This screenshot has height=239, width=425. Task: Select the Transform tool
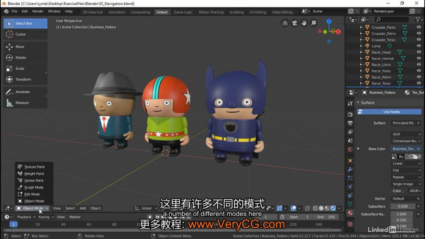(25, 79)
